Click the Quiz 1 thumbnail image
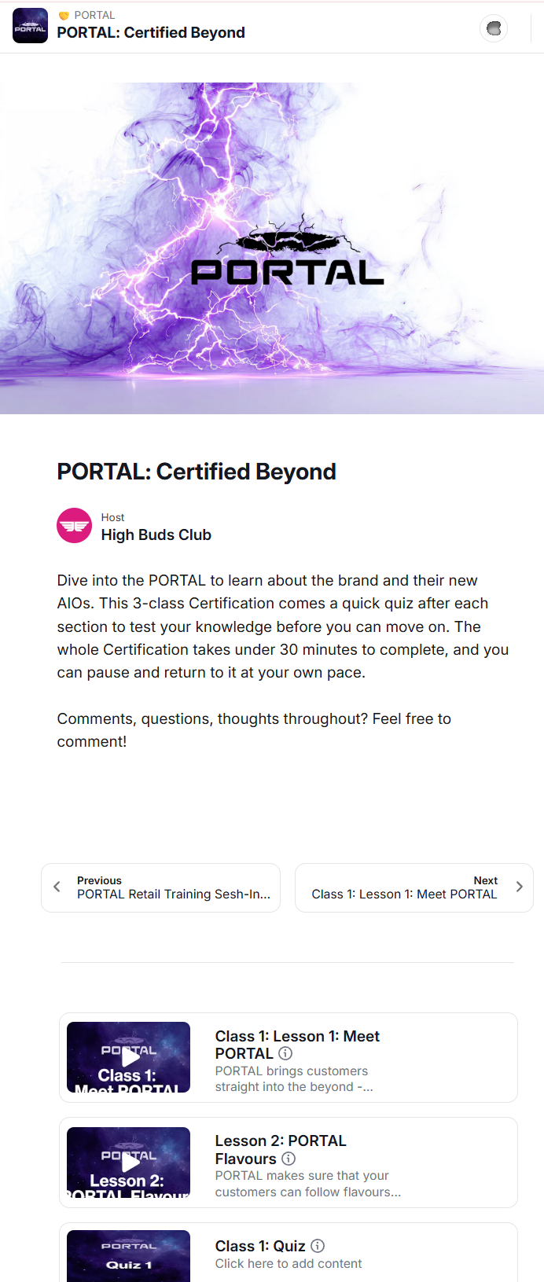This screenshot has height=1282, width=544. click(128, 1256)
